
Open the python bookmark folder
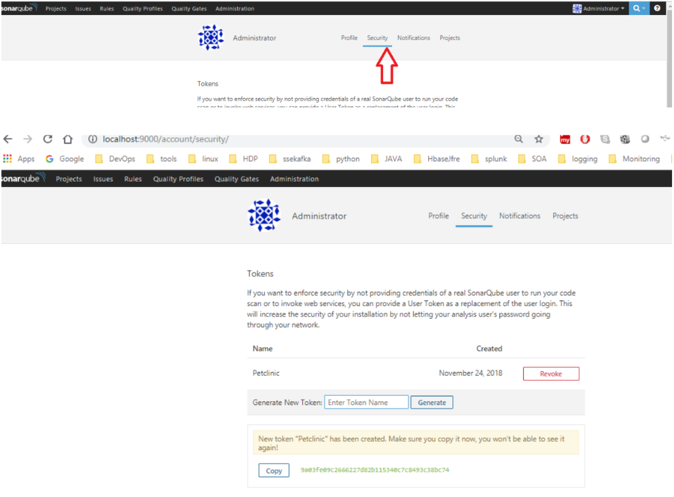pos(341,159)
